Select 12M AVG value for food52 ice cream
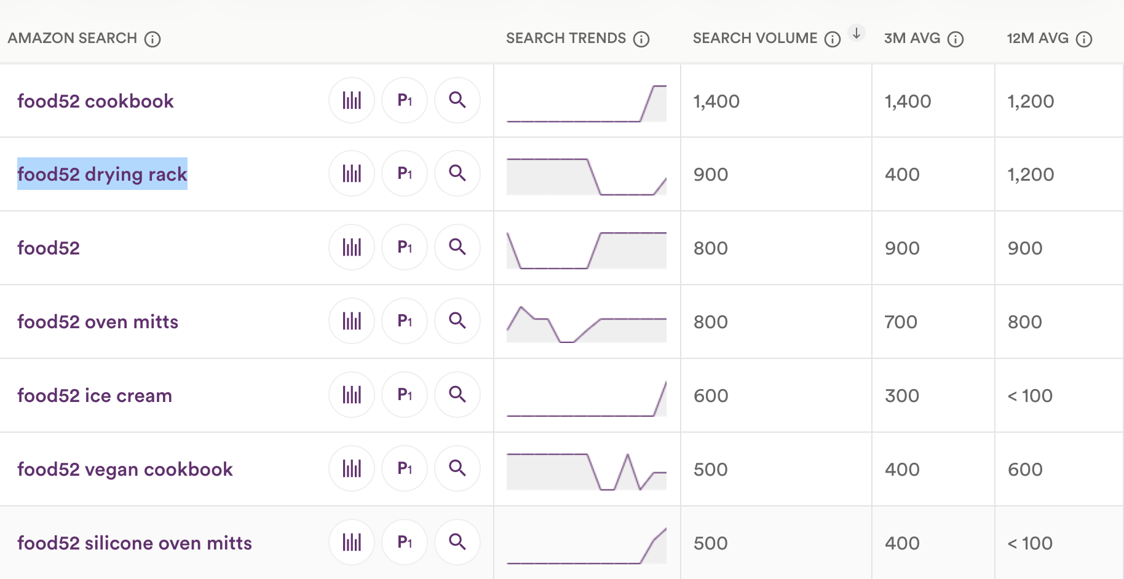The width and height of the screenshot is (1124, 579). [1030, 396]
